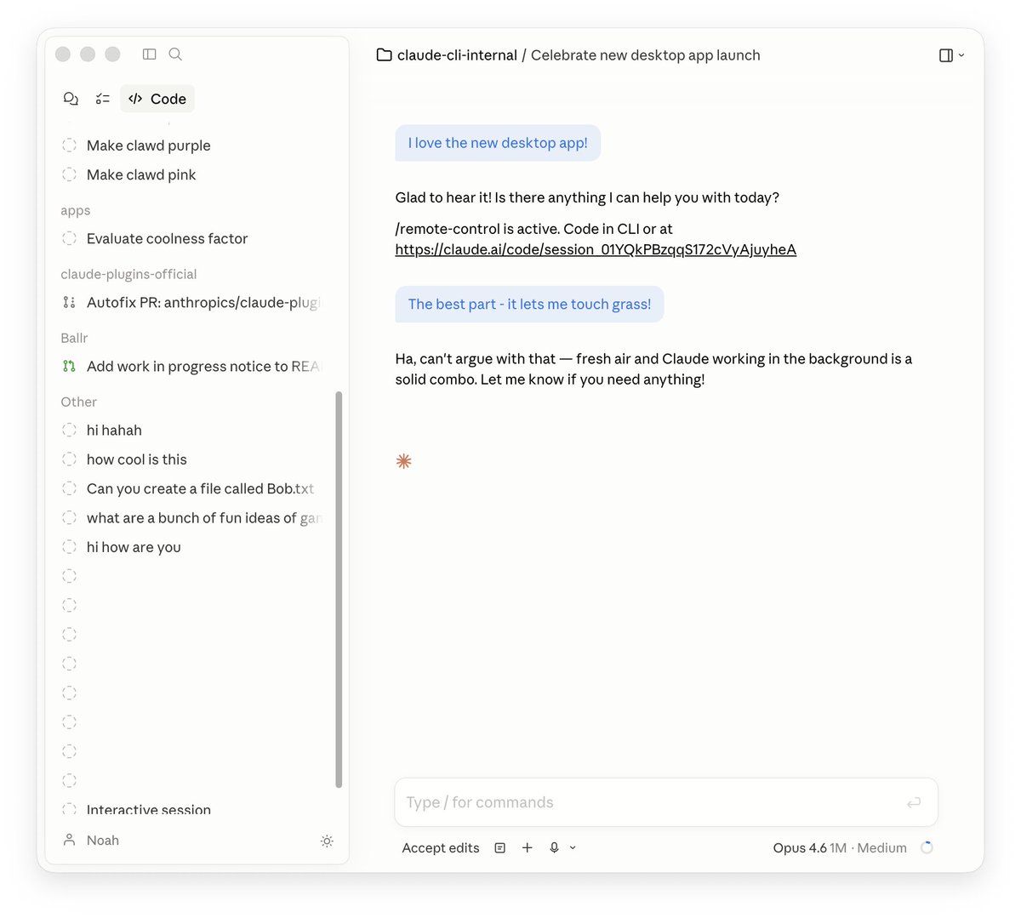
Task: Open the right panel layout dropdown
Action: point(951,55)
